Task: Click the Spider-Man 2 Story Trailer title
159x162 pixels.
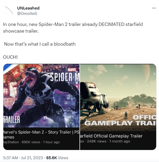Action: (x=41, y=135)
